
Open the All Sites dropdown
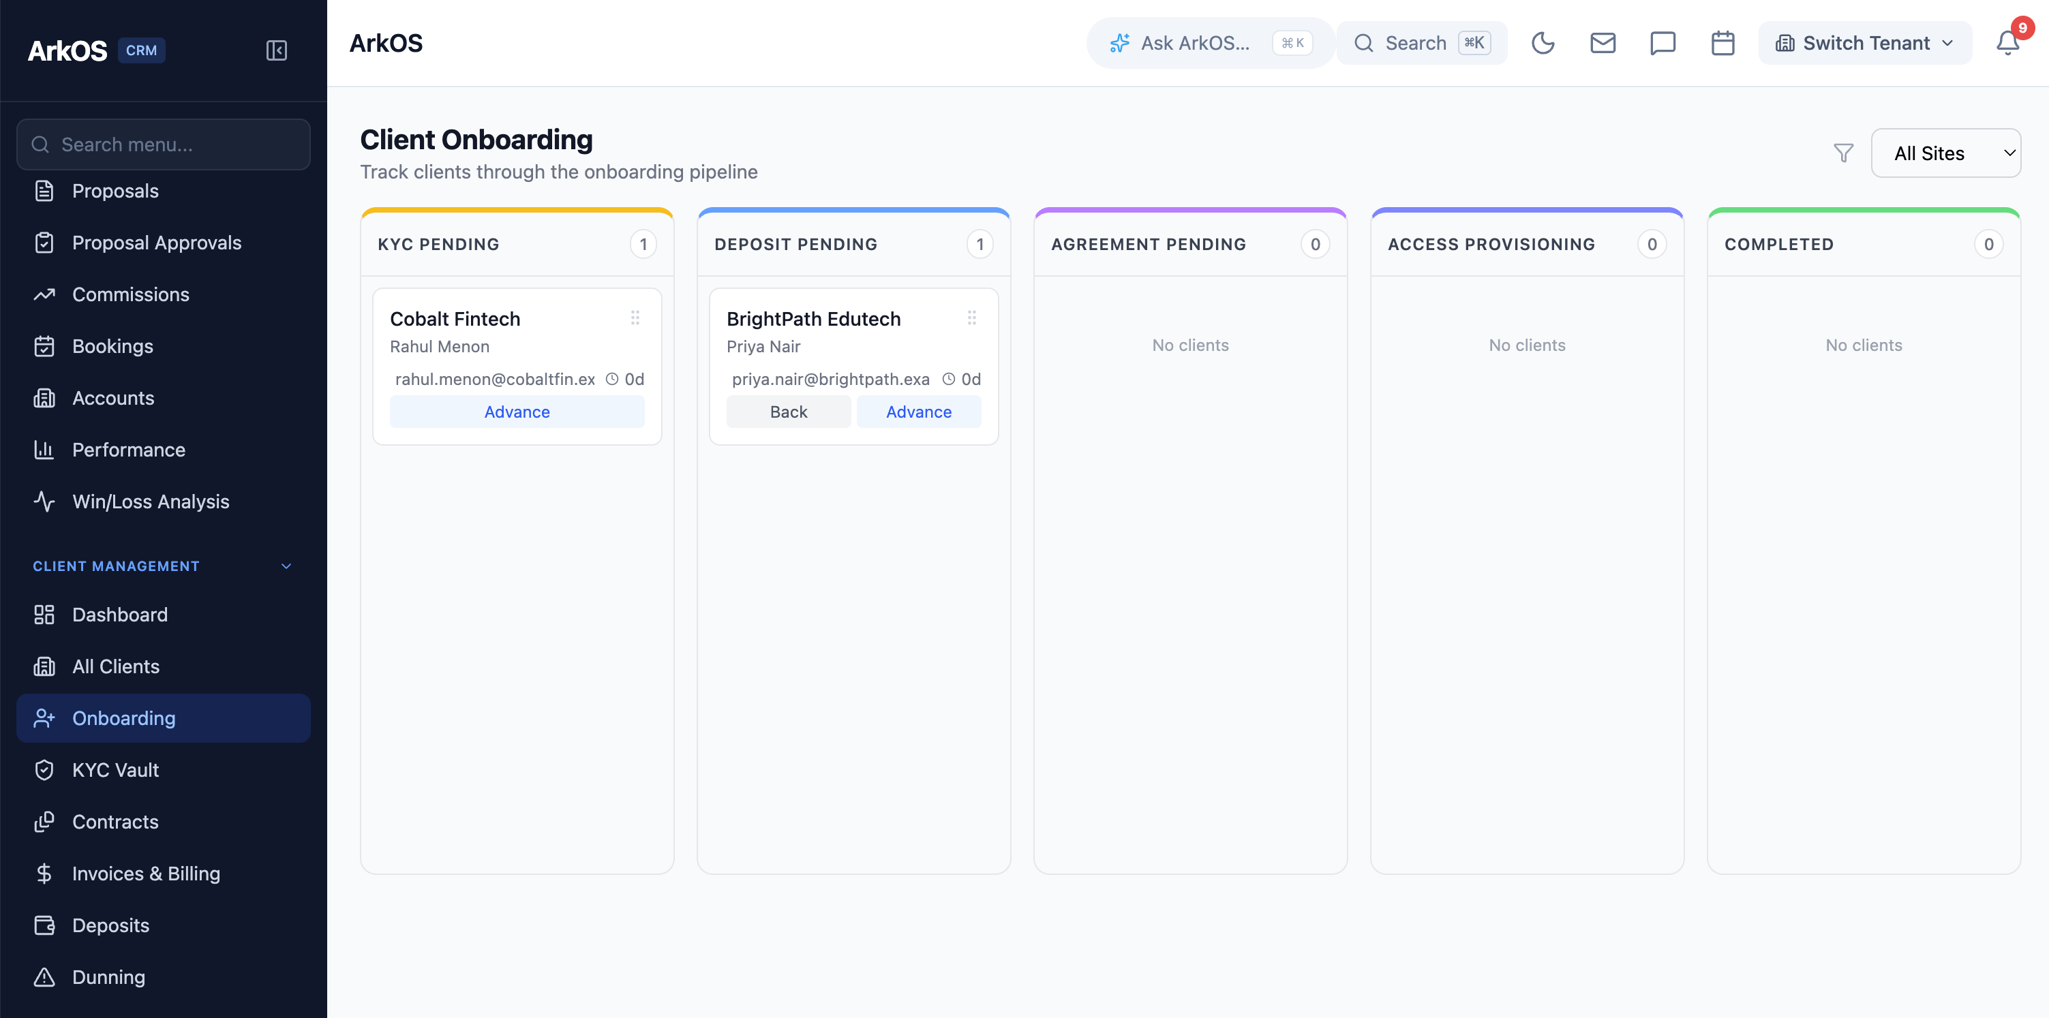coord(1945,153)
